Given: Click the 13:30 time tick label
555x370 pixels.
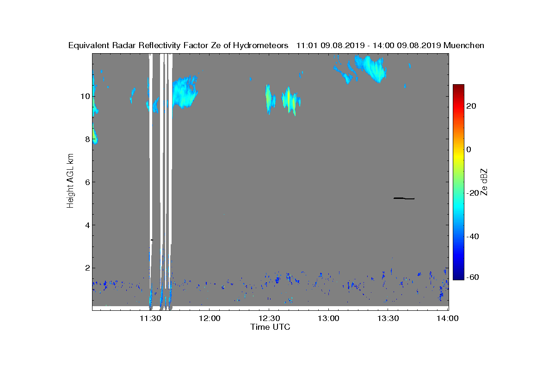Looking at the screenshot, I should (388, 318).
